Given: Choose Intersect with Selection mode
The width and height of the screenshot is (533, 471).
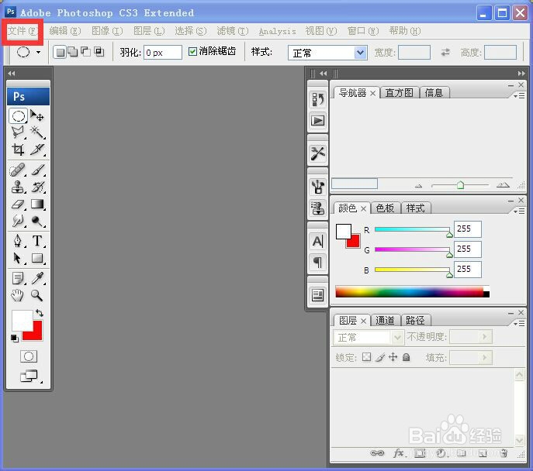Looking at the screenshot, I should point(99,52).
